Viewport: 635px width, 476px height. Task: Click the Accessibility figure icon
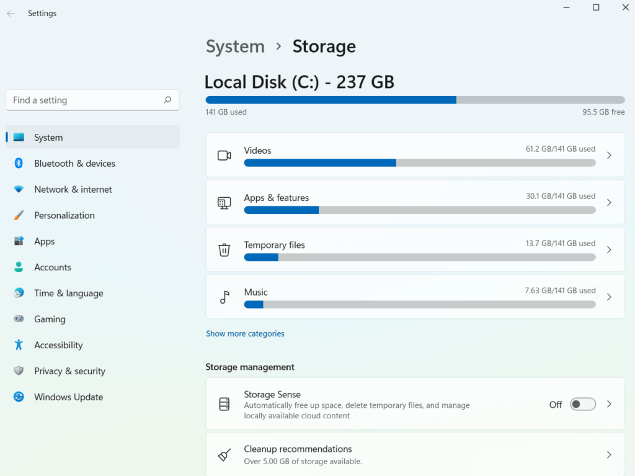tap(19, 345)
